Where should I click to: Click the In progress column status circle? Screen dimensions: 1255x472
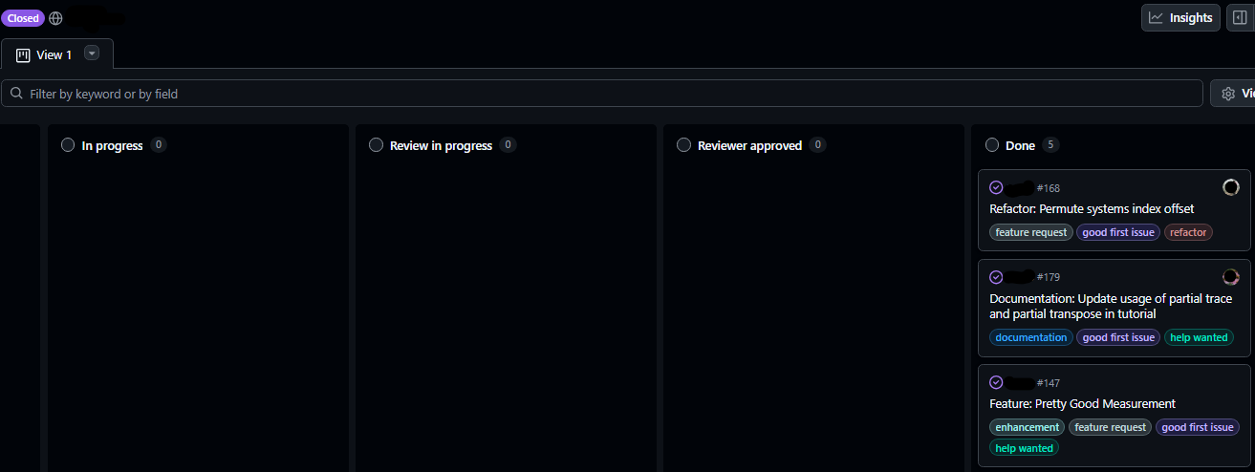tap(68, 145)
